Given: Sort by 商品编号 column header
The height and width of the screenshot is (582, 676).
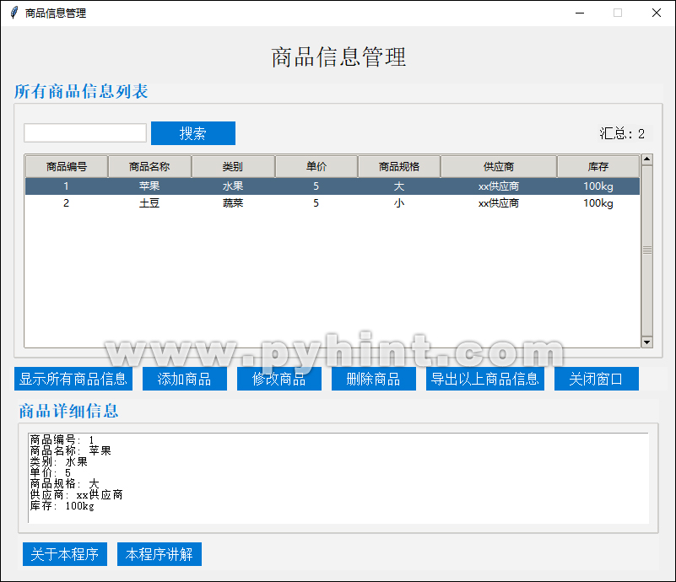Looking at the screenshot, I should click(x=67, y=166).
